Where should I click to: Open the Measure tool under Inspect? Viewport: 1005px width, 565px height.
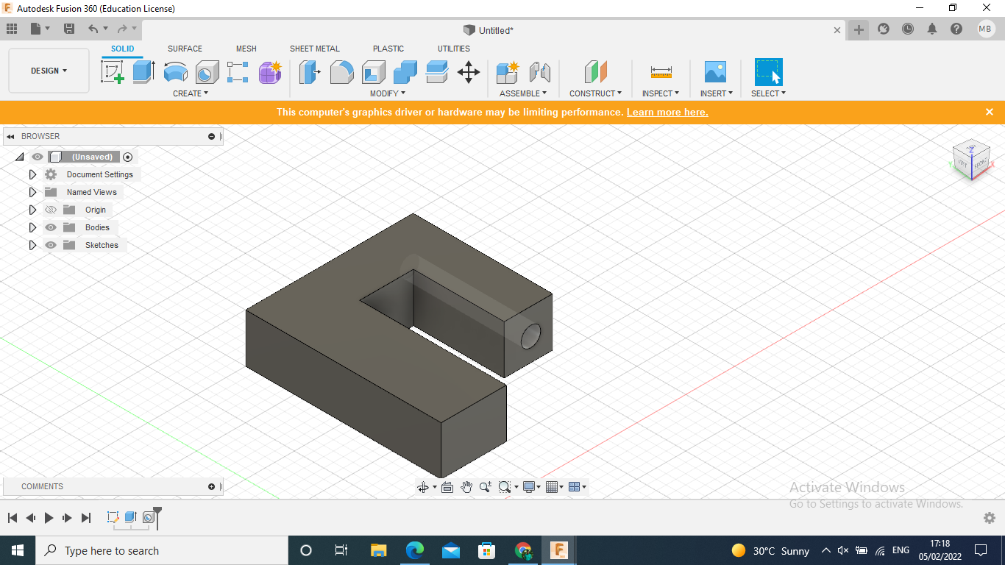pos(661,72)
